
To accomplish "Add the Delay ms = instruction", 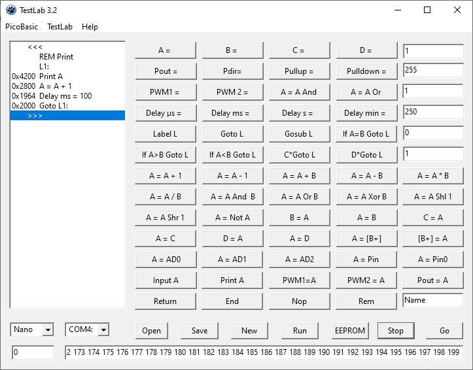I will [x=232, y=113].
